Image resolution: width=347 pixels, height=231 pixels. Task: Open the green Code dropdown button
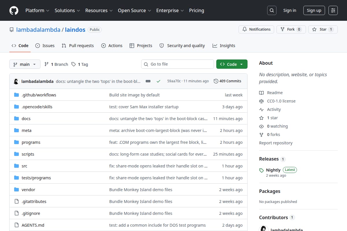tap(232, 64)
